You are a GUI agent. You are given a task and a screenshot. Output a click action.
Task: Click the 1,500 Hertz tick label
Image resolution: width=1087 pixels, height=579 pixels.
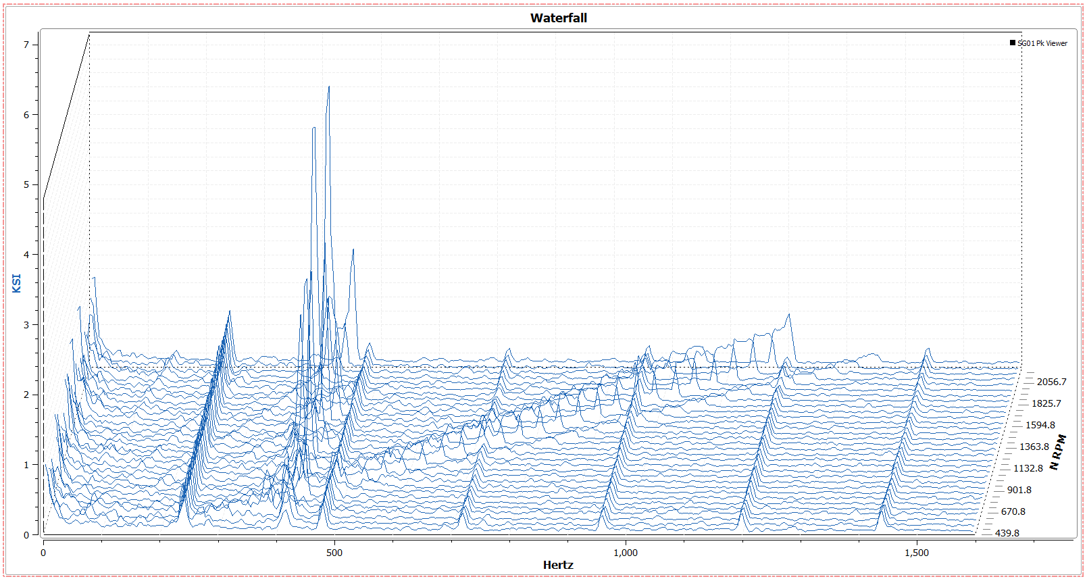(917, 553)
